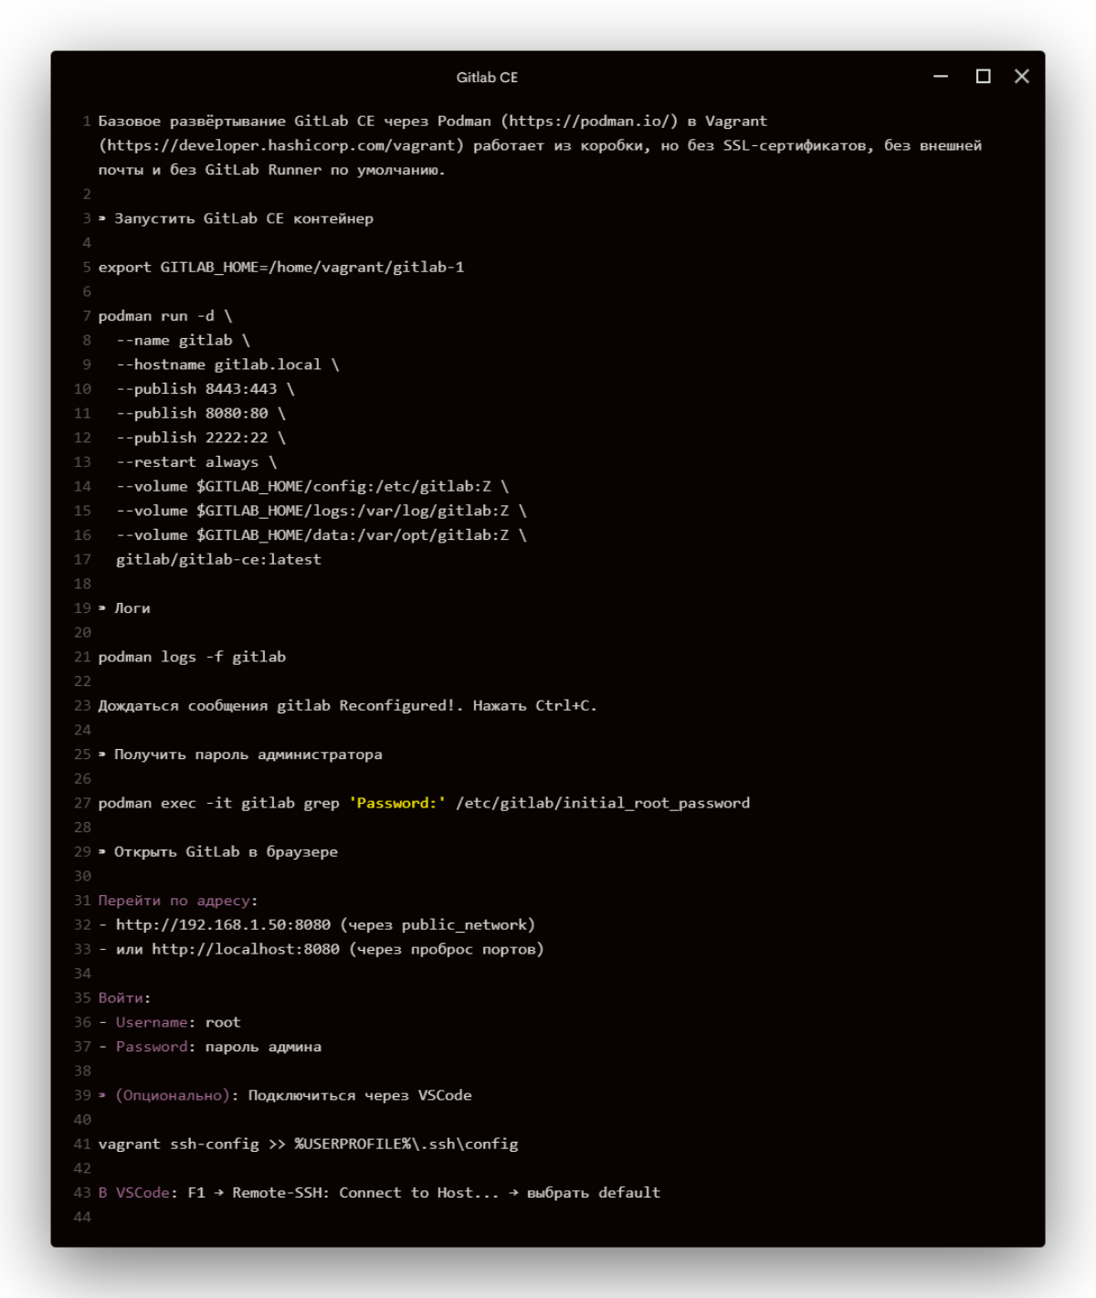Screen dimensions: 1096x1298
Task: Place cursor on 'podman run -d' line
Action: tap(164, 316)
